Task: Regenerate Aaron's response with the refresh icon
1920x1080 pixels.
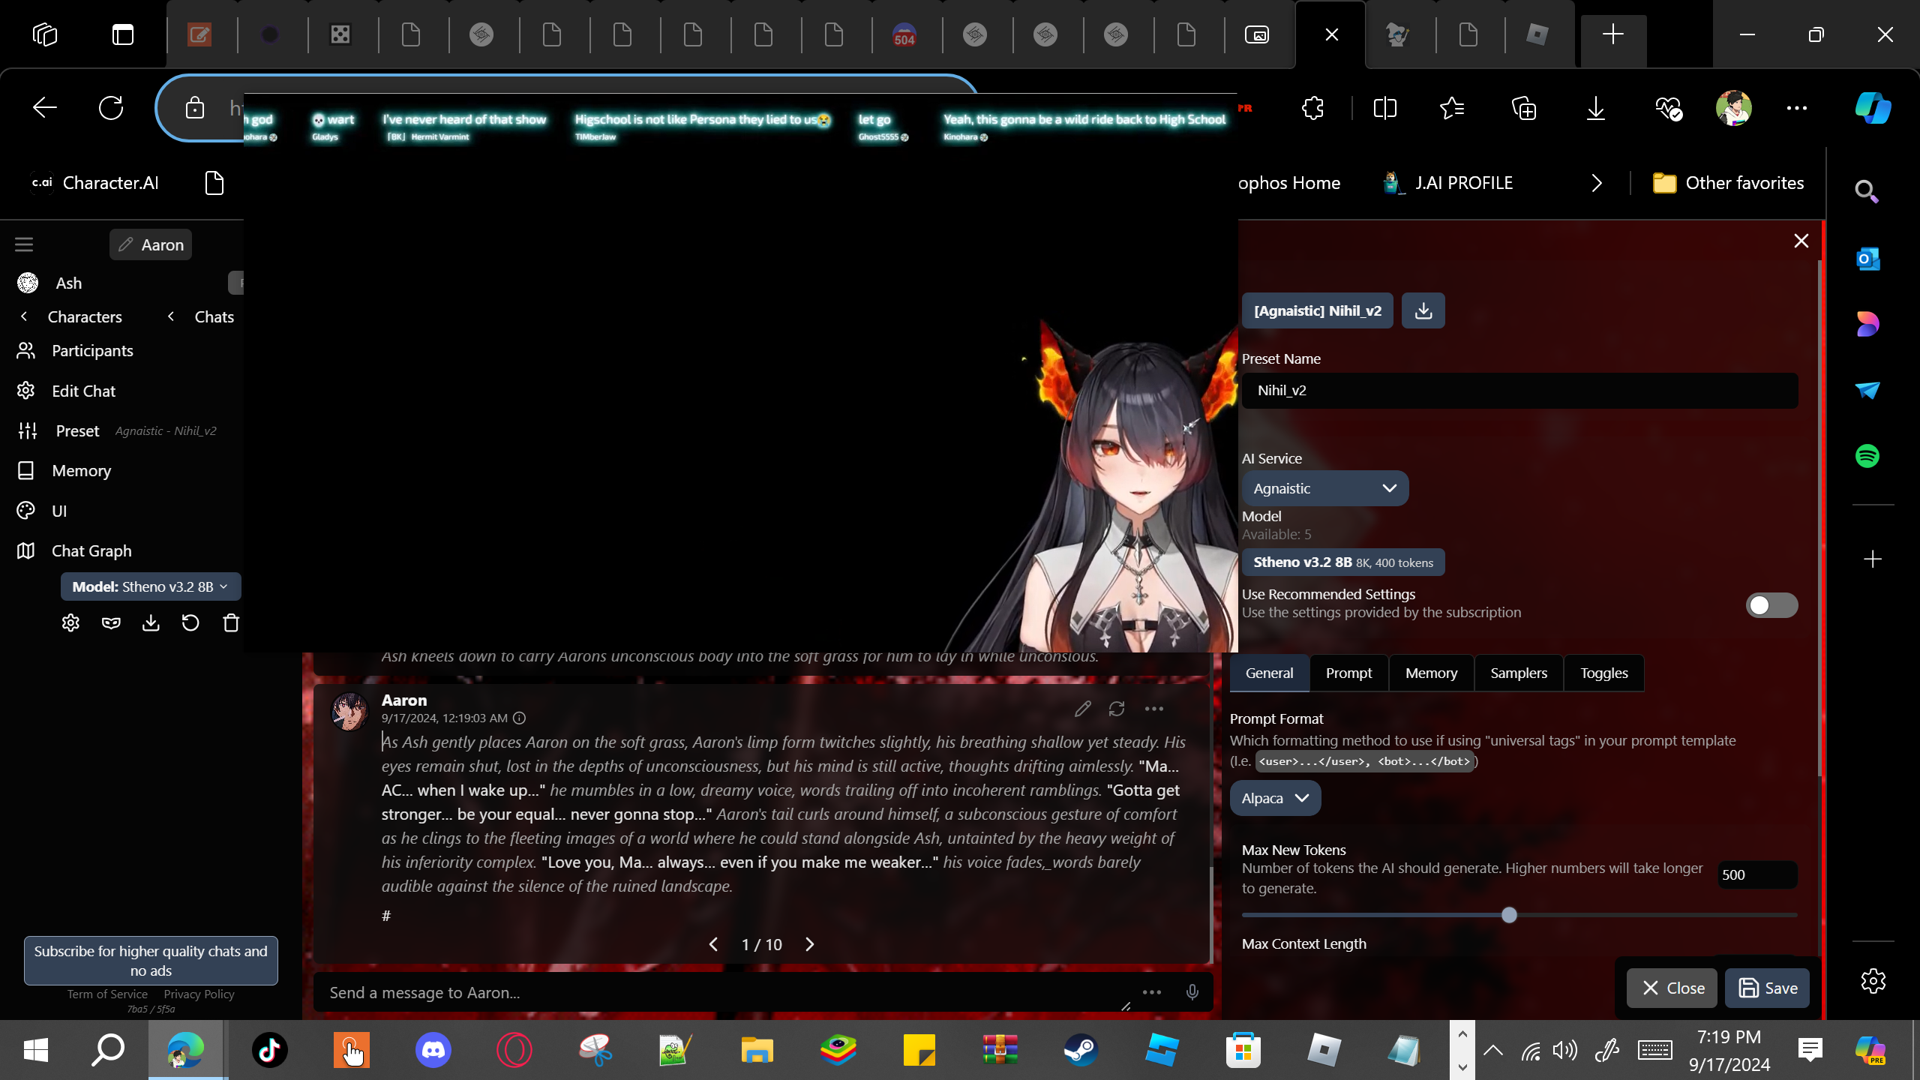Action: tap(1117, 709)
